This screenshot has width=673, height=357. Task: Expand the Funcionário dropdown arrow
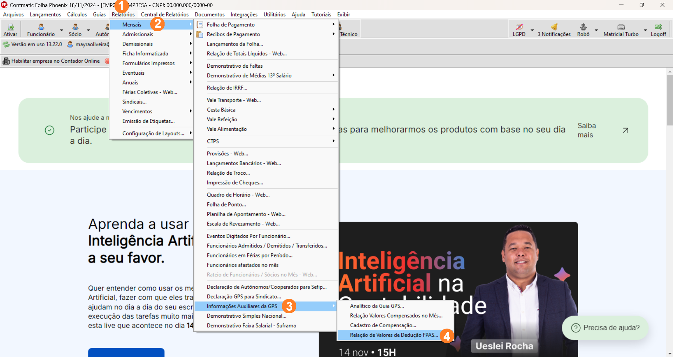pos(61,30)
